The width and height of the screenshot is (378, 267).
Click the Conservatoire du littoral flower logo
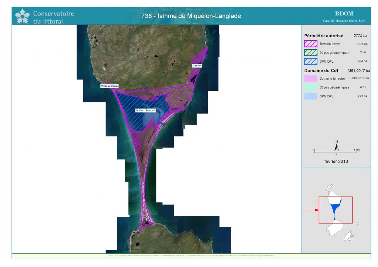pyautogui.click(x=22, y=16)
